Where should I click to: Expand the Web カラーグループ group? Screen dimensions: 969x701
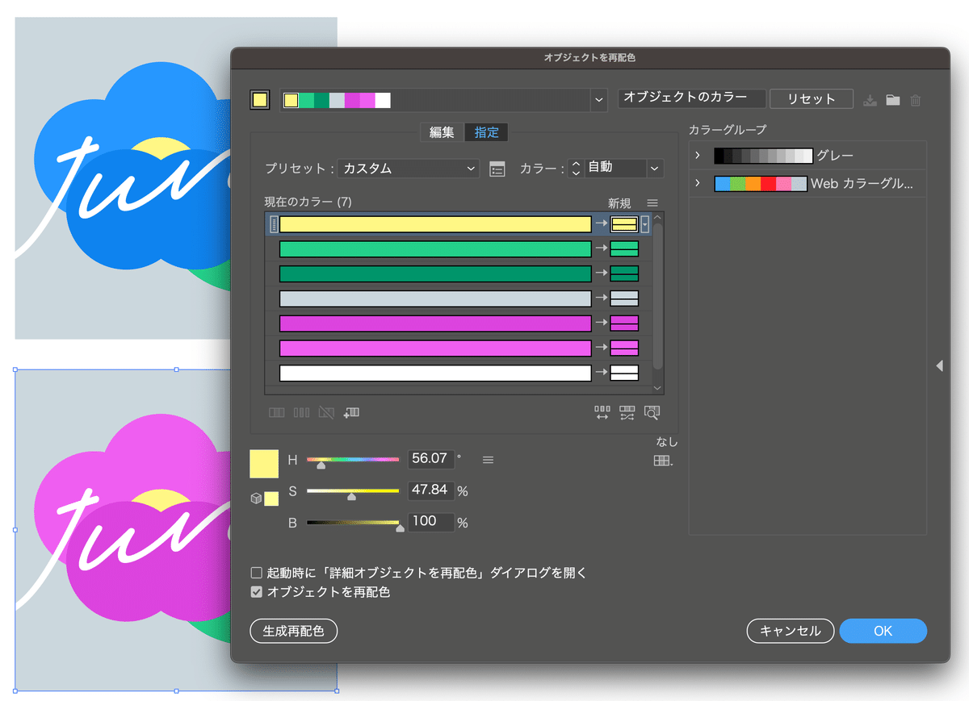[x=698, y=183]
